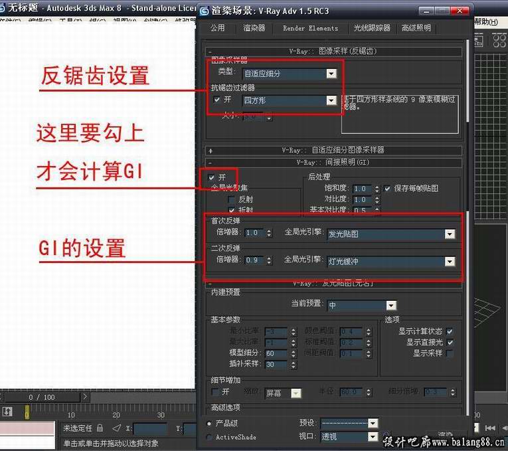
Task: Adjust the 饱和度 spinner arrows
Action: (377, 189)
